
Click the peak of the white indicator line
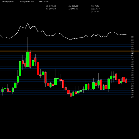point(28,23)
